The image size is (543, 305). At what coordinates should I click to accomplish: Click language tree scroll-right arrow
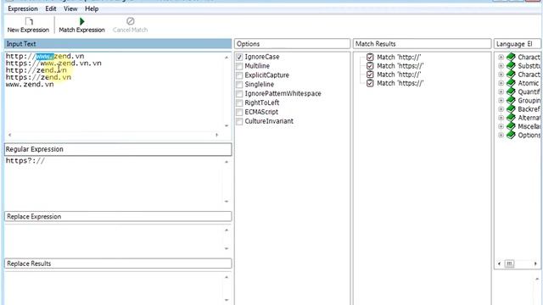pos(535,263)
